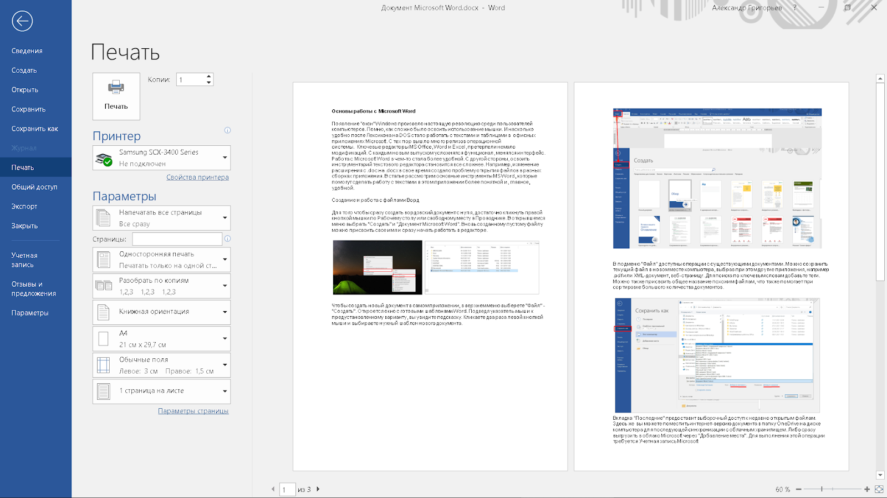887x498 pixels.
Task: Go to the previous page using the arrow
Action: tap(273, 489)
